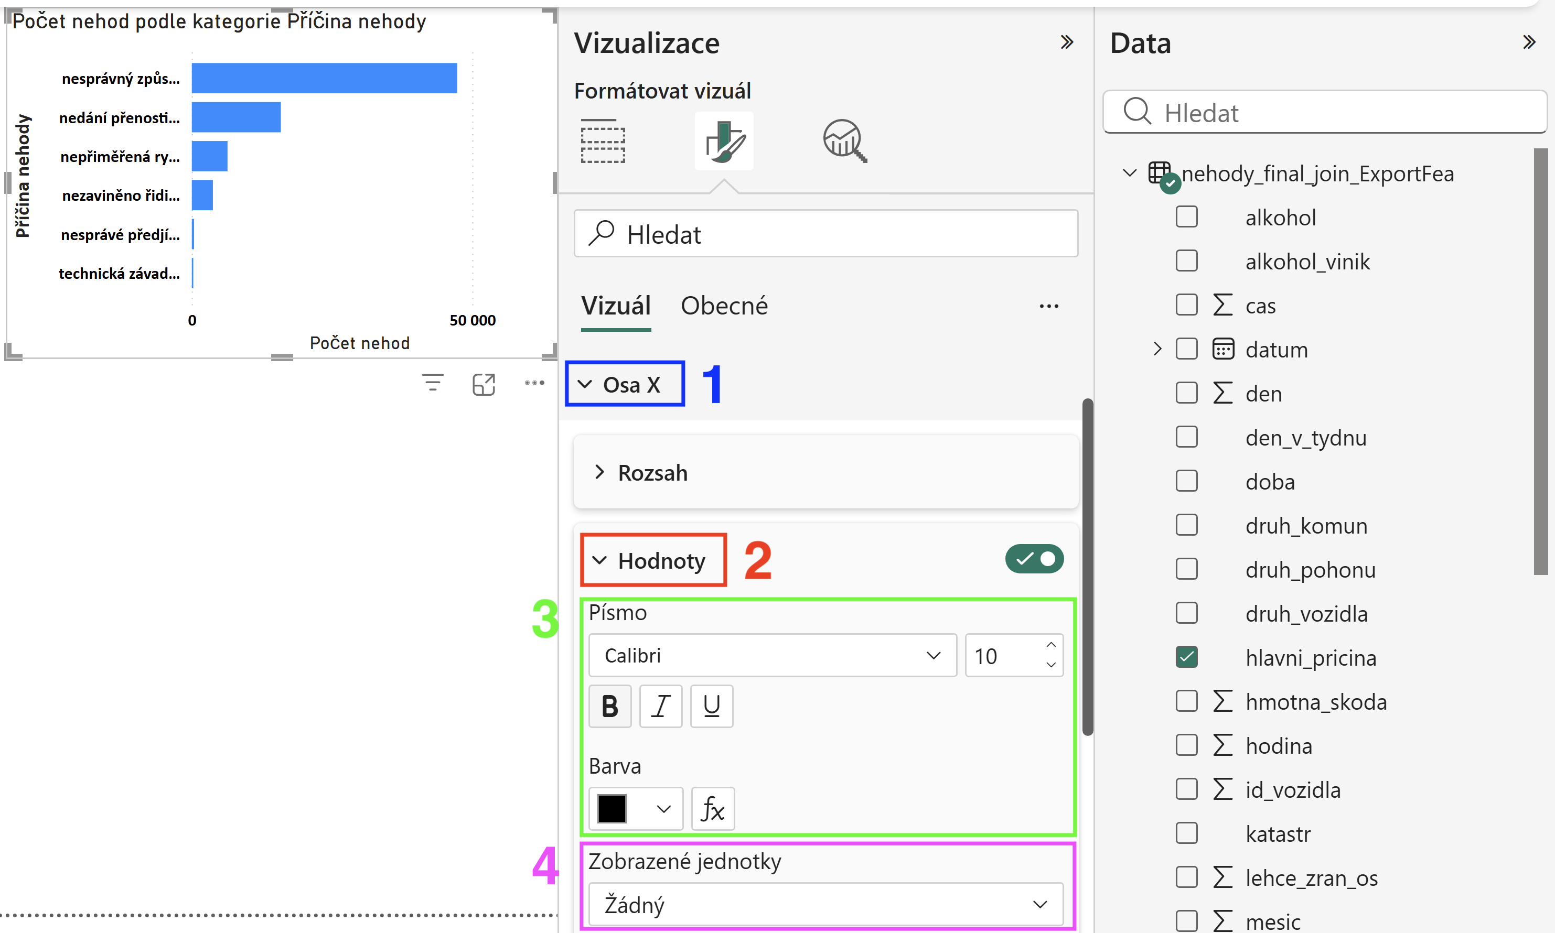Viewport: 1555px width, 933px height.
Task: Expand the datum field hierarchy
Action: 1157,349
